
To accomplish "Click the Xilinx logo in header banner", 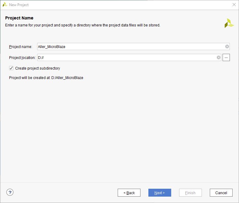I will 229,23.
